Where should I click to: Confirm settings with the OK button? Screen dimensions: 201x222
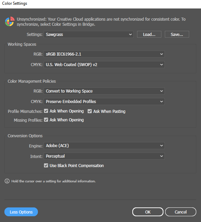148,212
